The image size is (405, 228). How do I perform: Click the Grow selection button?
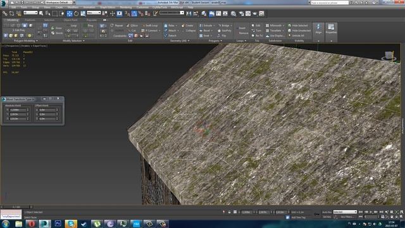[57, 28]
